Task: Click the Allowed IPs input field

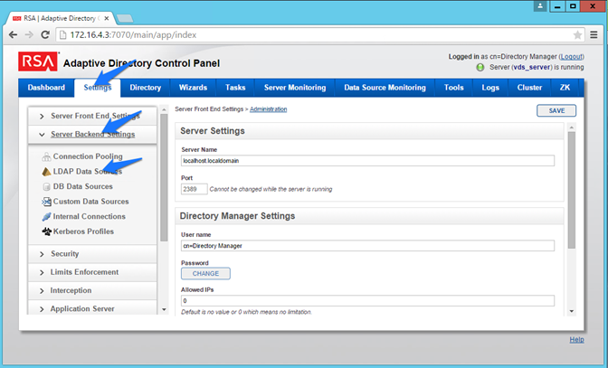Action: (x=367, y=300)
